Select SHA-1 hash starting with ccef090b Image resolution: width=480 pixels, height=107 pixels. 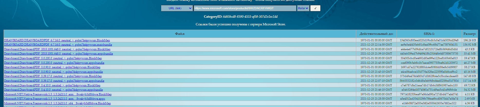point(429,63)
